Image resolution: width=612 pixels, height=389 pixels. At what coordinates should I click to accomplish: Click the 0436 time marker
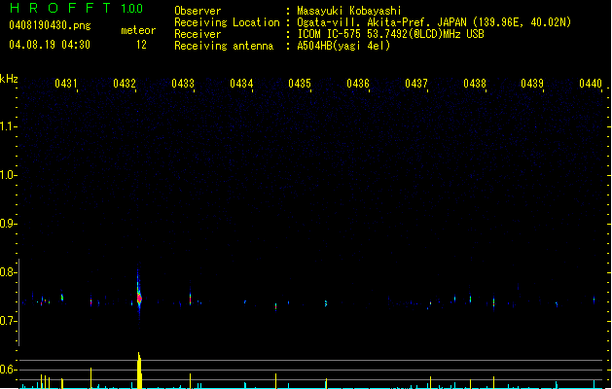pyautogui.click(x=358, y=84)
